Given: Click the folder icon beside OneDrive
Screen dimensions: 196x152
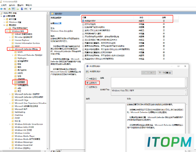Looking at the screenshot, I should pos(13,115).
